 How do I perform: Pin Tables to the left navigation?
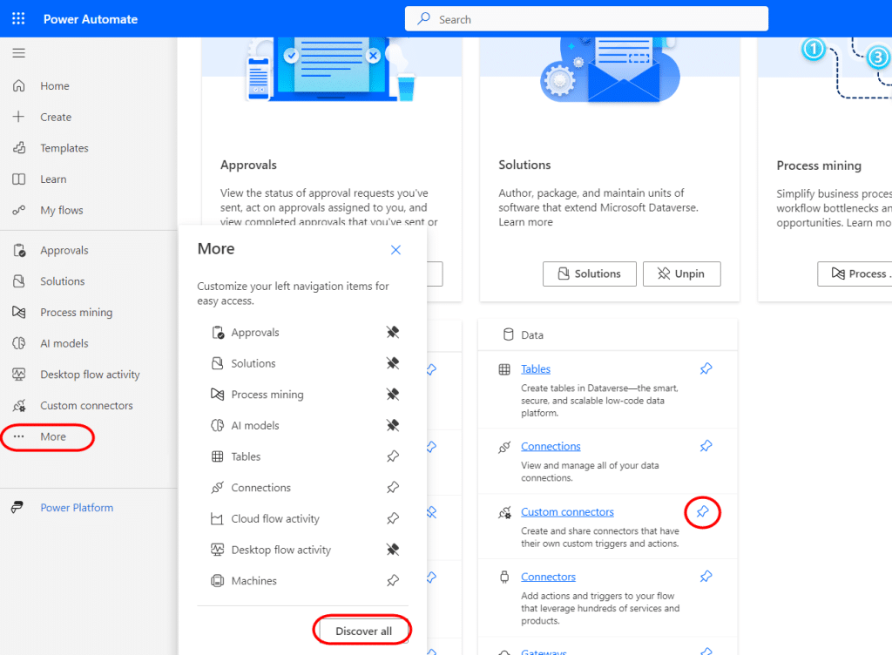click(392, 456)
